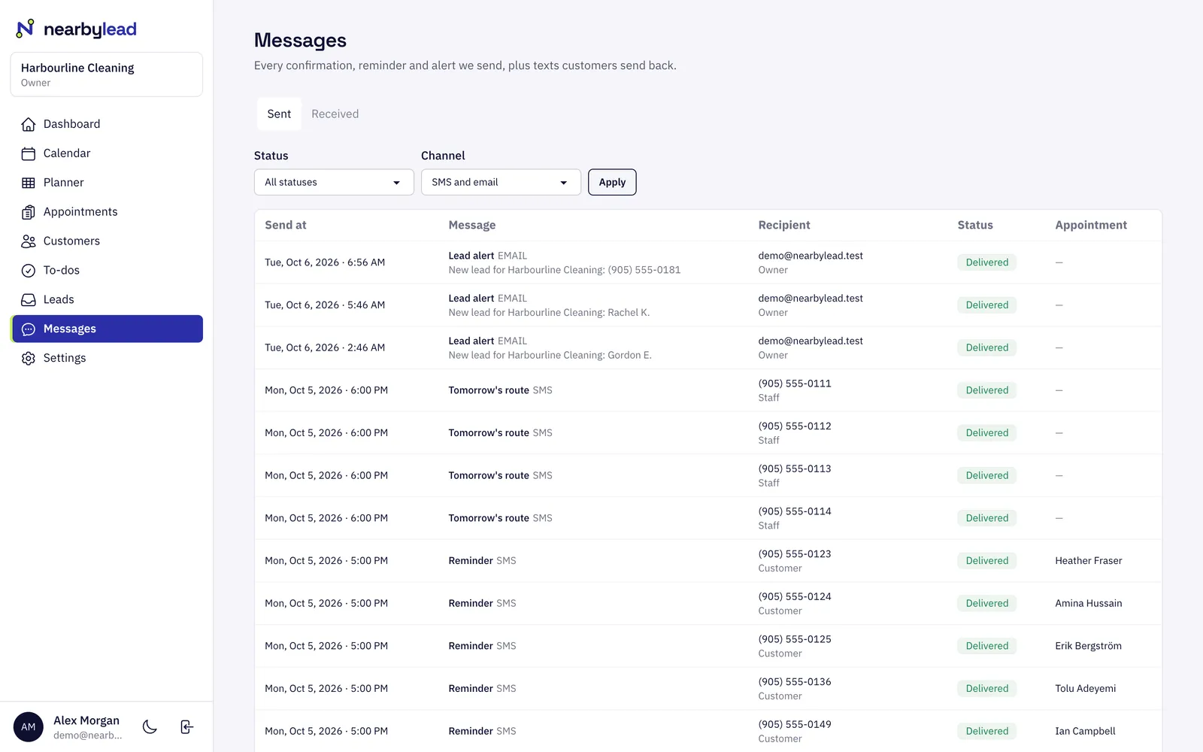Screen dimensions: 1203x752
Task: Open Ian Campbell's appointment
Action: pyautogui.click(x=1085, y=732)
